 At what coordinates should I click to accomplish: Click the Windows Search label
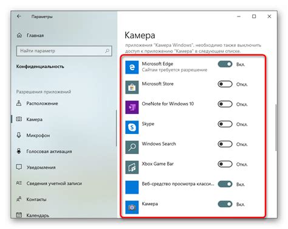point(159,144)
